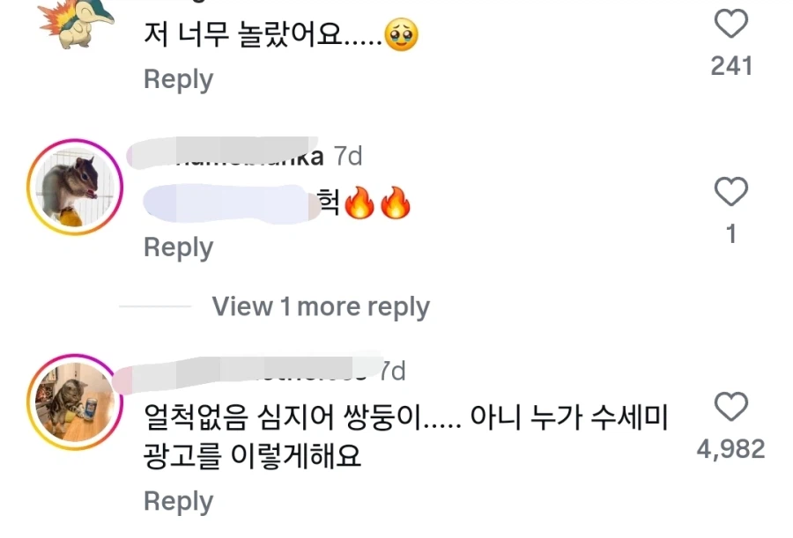
Task: Reply to the "헉🔥🔥" comment
Action: point(178,247)
